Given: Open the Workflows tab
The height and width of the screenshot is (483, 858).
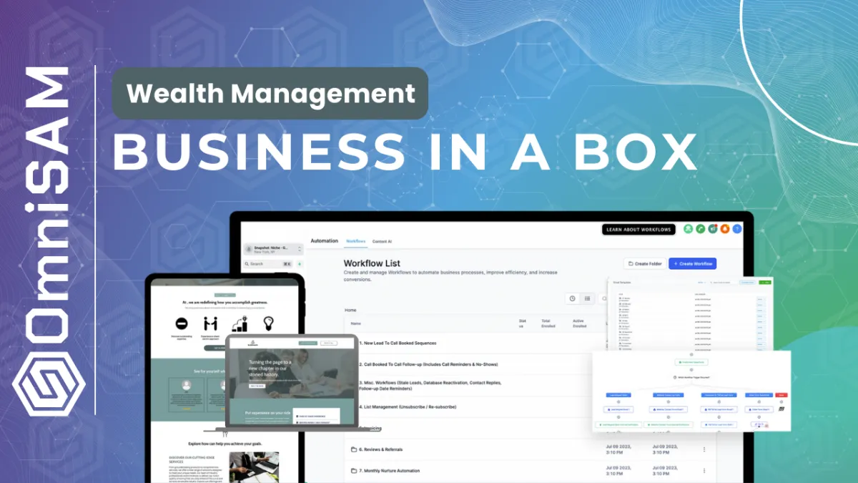Looking at the screenshot, I should [355, 241].
